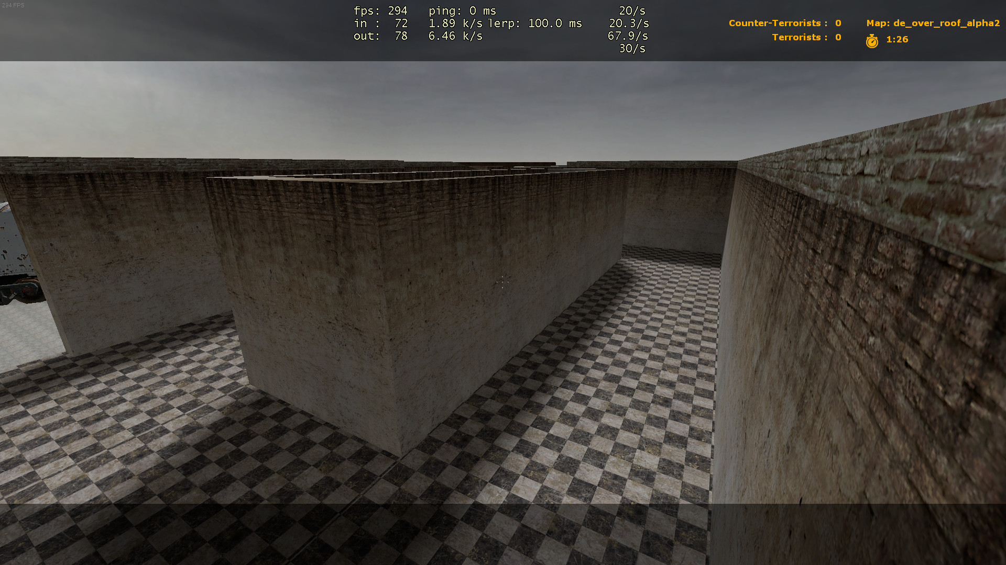Click the small 294 FPS counter in corner
The width and height of the screenshot is (1006, 565).
(x=13, y=5)
